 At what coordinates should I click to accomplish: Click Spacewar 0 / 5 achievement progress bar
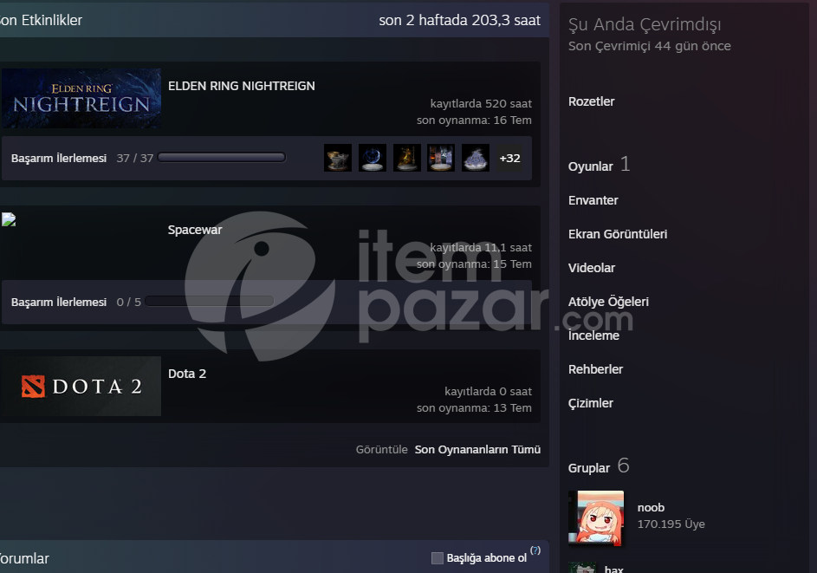(209, 302)
